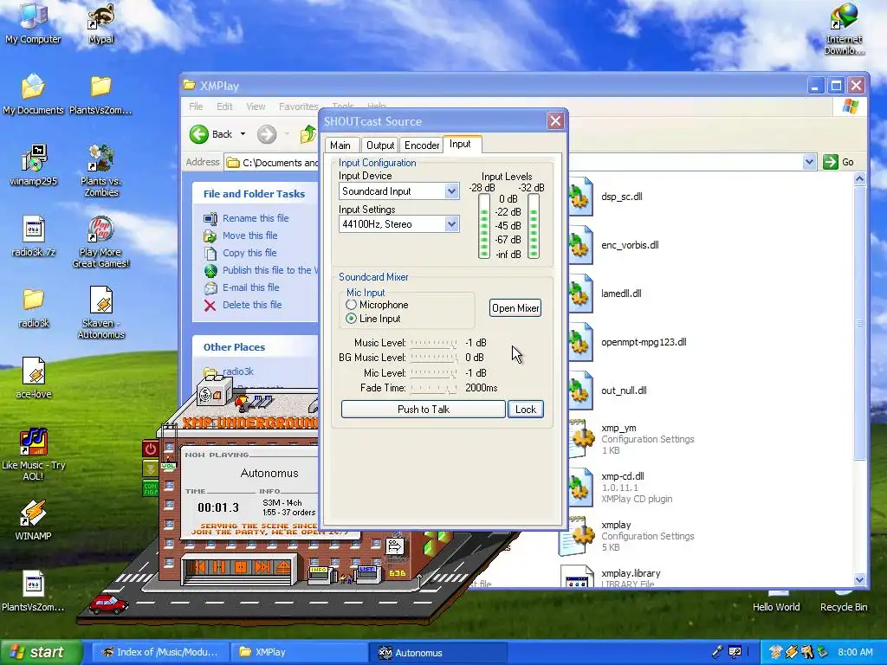Click the Lock button
Screen dimensions: 887x665
[526, 410]
